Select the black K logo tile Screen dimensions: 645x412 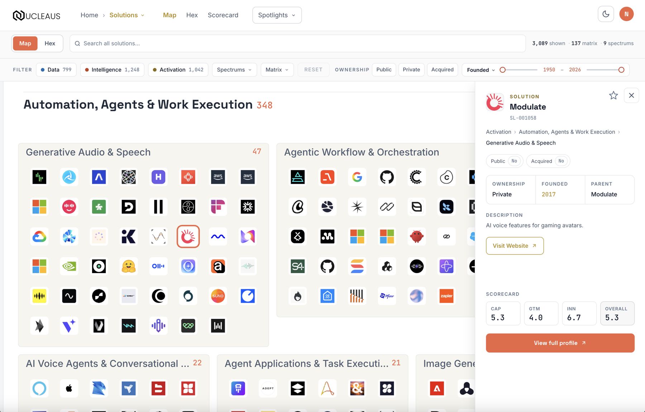click(x=129, y=236)
